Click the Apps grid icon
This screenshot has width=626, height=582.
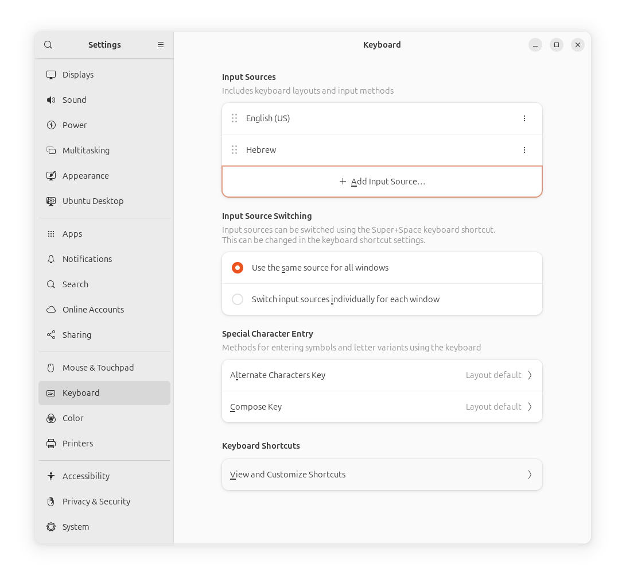click(x=51, y=234)
